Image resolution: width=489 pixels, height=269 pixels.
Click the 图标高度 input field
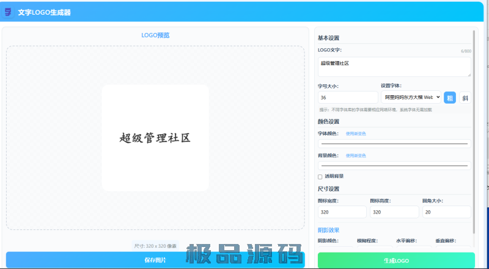click(394, 212)
